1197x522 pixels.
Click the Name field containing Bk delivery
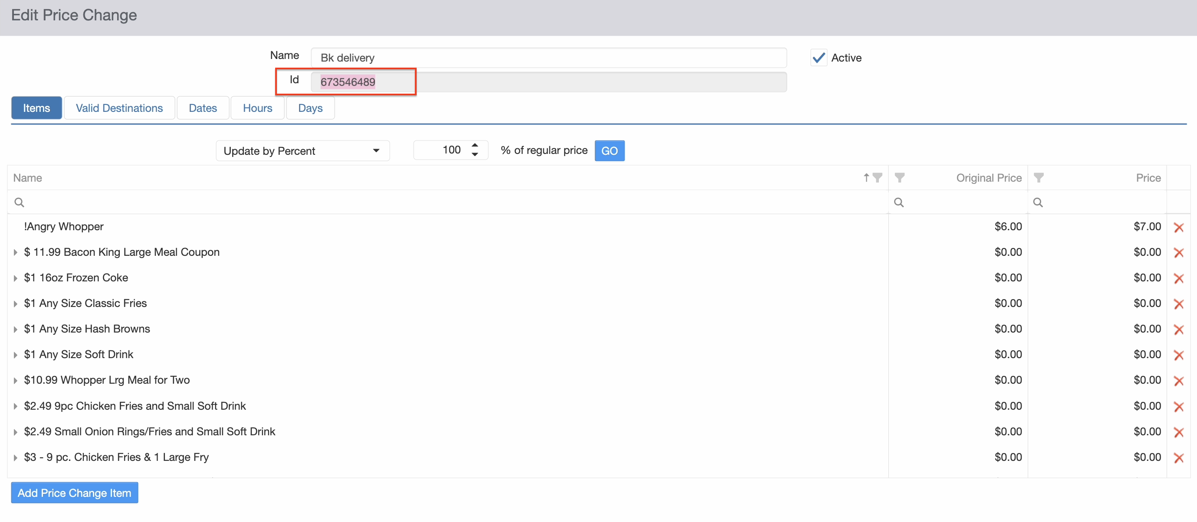point(548,58)
